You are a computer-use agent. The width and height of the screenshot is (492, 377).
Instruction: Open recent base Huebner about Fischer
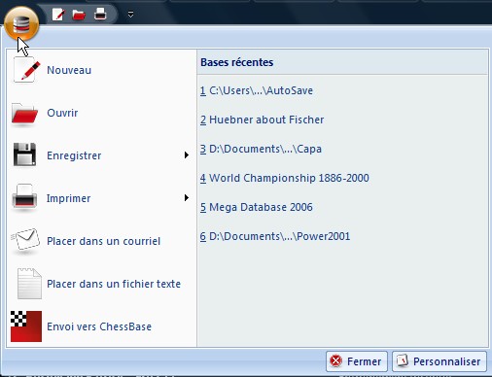[x=262, y=120]
